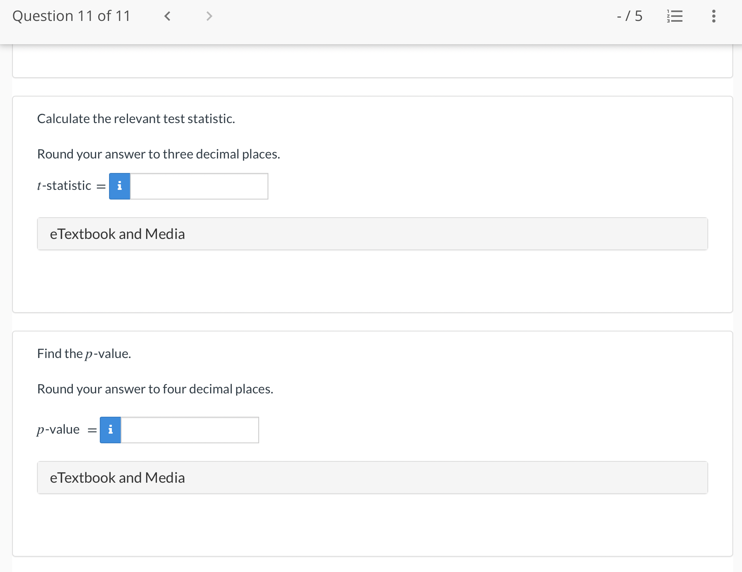Click 'Round your answer to four decimal places.'
Screen dimensions: 742x572
(155, 389)
